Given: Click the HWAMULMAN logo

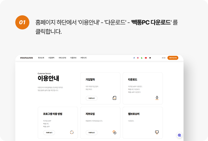Looking at the screenshot, I should (x=26, y=58).
